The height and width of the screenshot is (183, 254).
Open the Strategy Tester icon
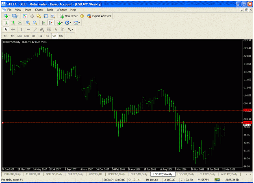point(53,16)
